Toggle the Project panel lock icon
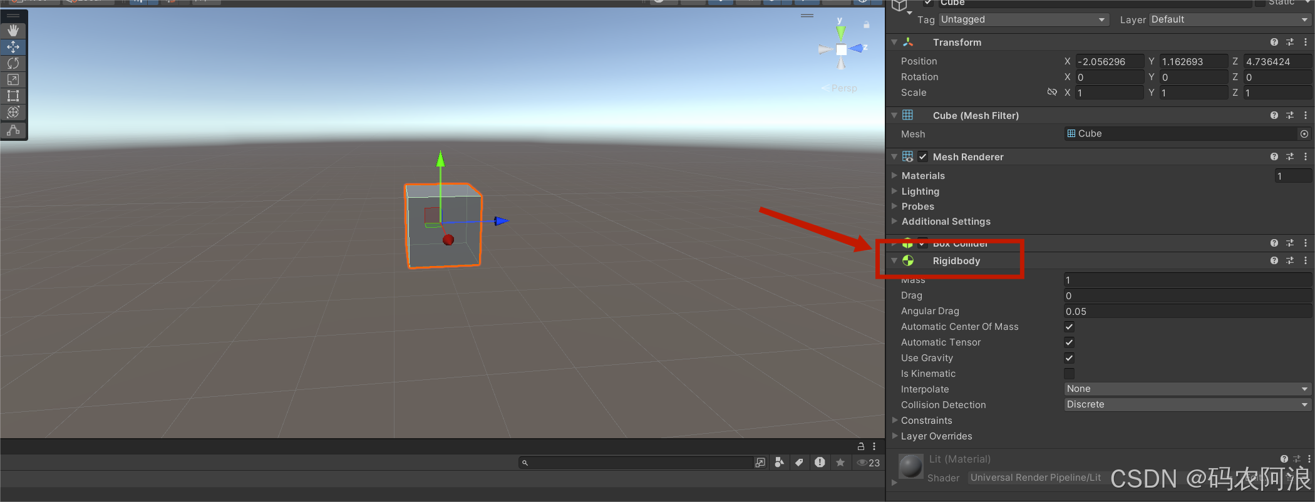Viewport: 1315px width, 502px height. click(x=861, y=446)
